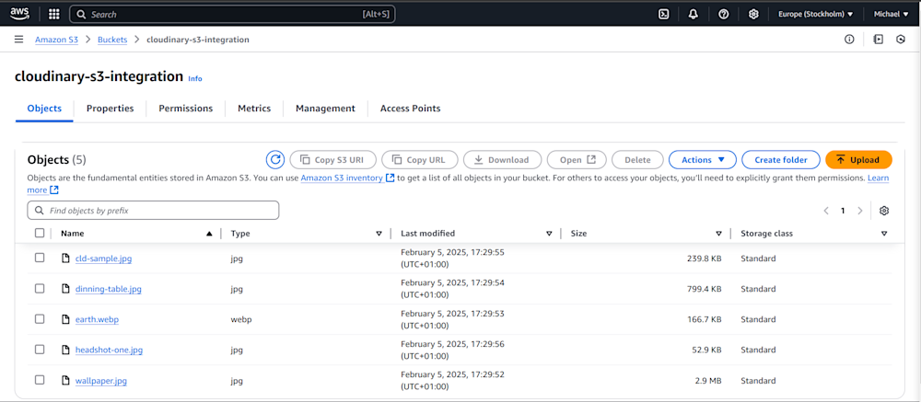Open the Services grid menu icon
This screenshot has height=402, width=921.
coord(53,14)
